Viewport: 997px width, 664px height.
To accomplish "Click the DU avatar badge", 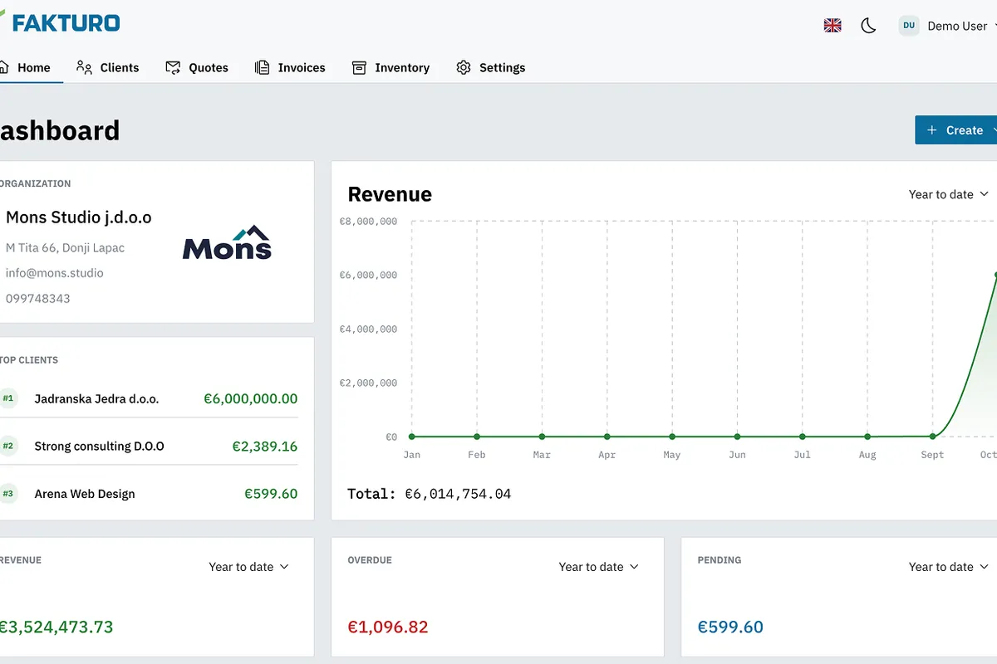I will 909,26.
